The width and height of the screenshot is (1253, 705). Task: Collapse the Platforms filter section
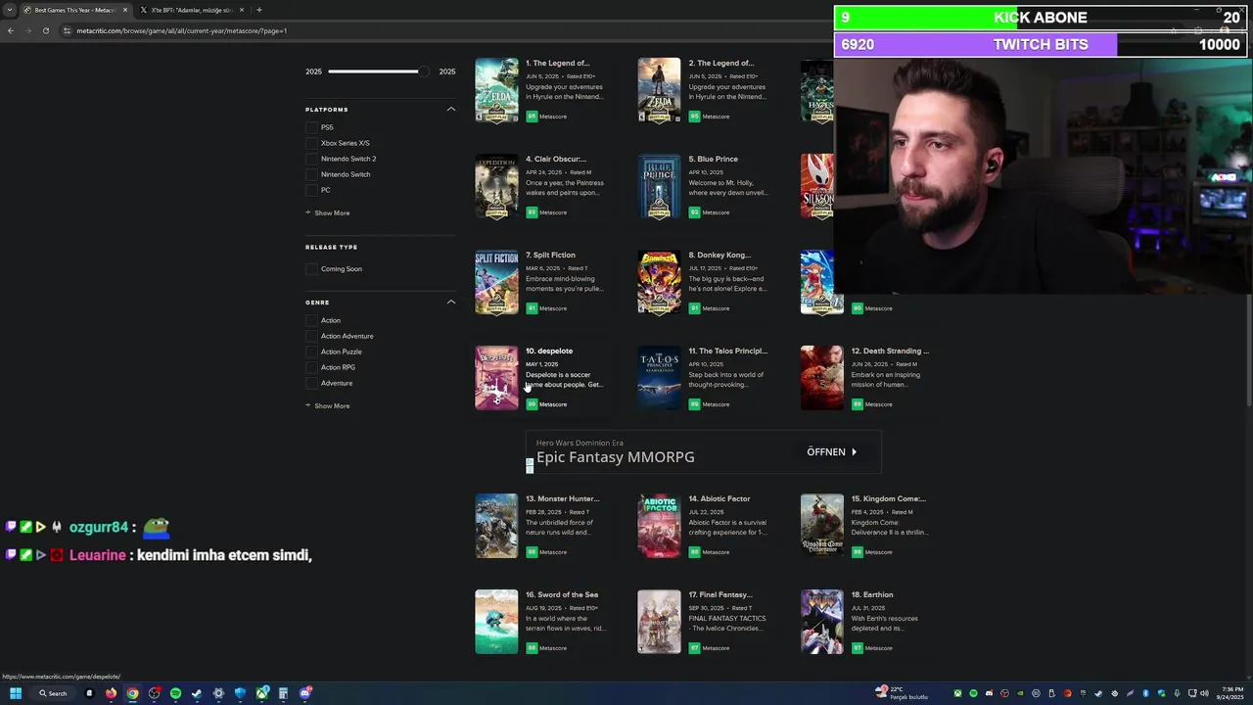point(451,109)
